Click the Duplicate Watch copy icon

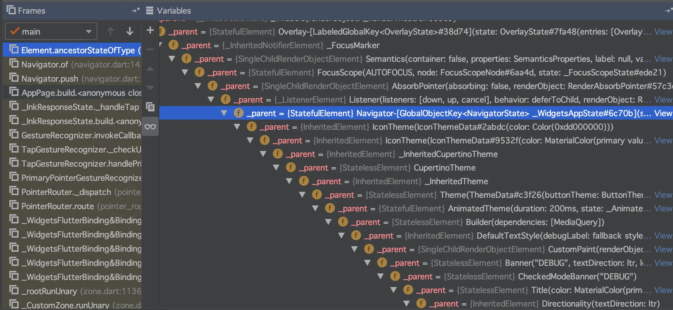(150, 107)
